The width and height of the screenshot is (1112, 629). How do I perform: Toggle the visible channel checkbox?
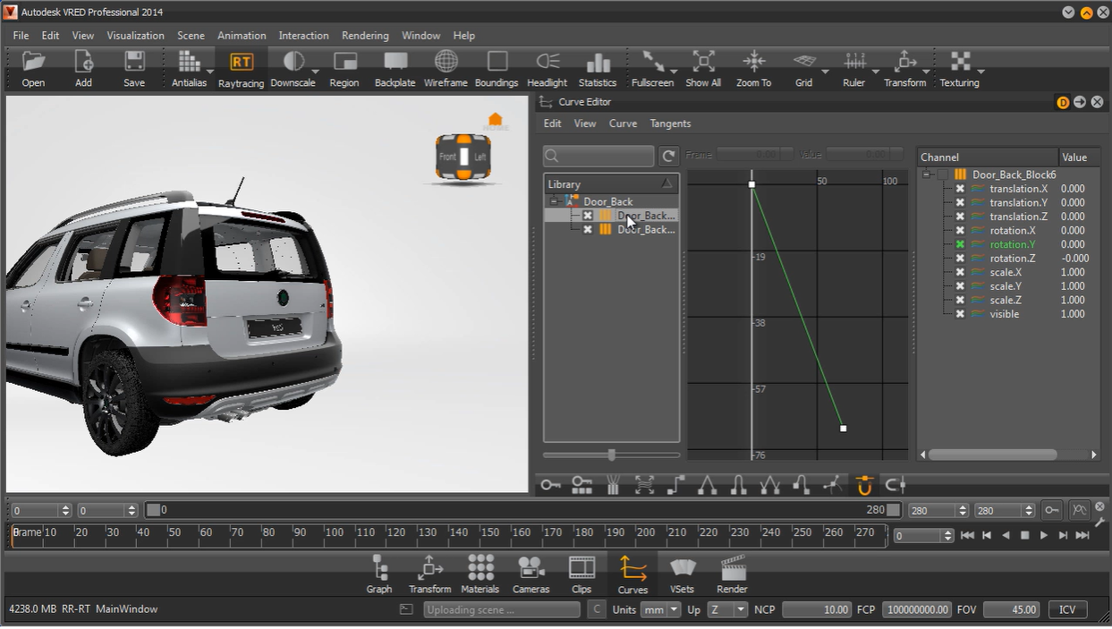960,314
